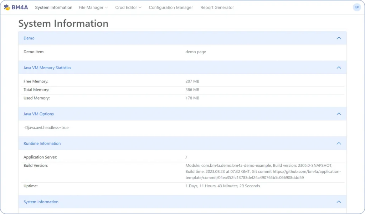Click the 'Uptime:' label
This screenshot has width=365, height=214.
pos(31,186)
